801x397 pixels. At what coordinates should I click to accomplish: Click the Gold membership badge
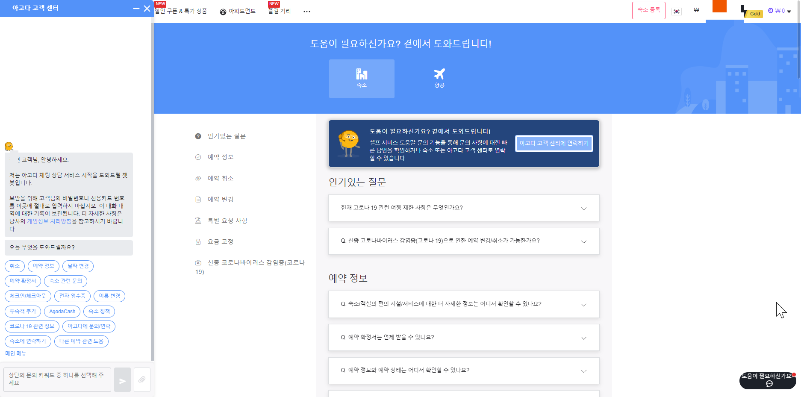755,14
